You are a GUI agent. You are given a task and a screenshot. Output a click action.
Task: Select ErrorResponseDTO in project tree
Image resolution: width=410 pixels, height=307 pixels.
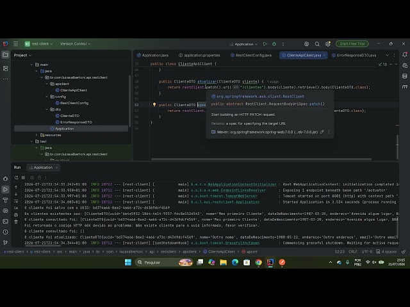[76, 122]
